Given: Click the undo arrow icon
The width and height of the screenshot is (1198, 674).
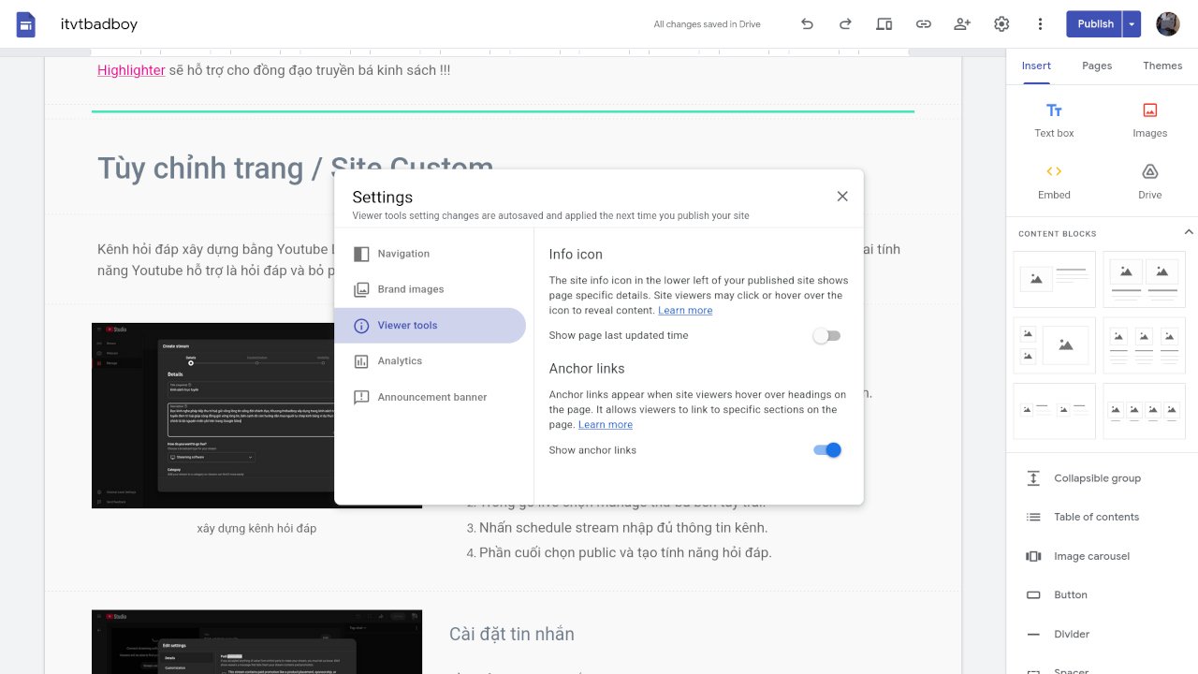Looking at the screenshot, I should (807, 24).
